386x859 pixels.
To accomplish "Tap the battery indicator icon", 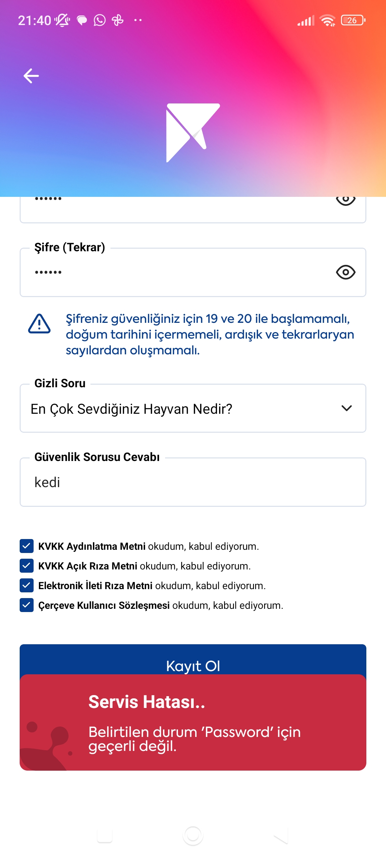I will [353, 20].
